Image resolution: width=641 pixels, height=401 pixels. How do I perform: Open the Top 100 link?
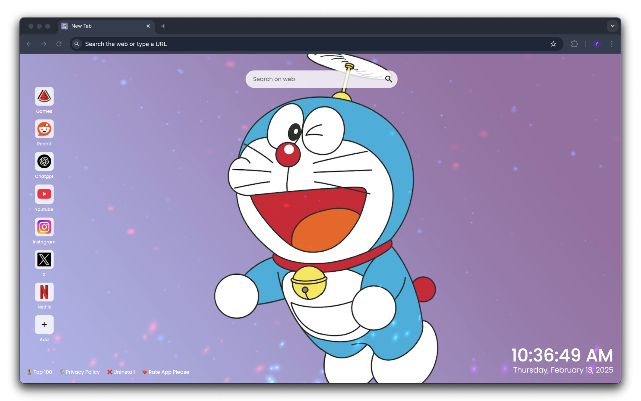tap(39, 372)
